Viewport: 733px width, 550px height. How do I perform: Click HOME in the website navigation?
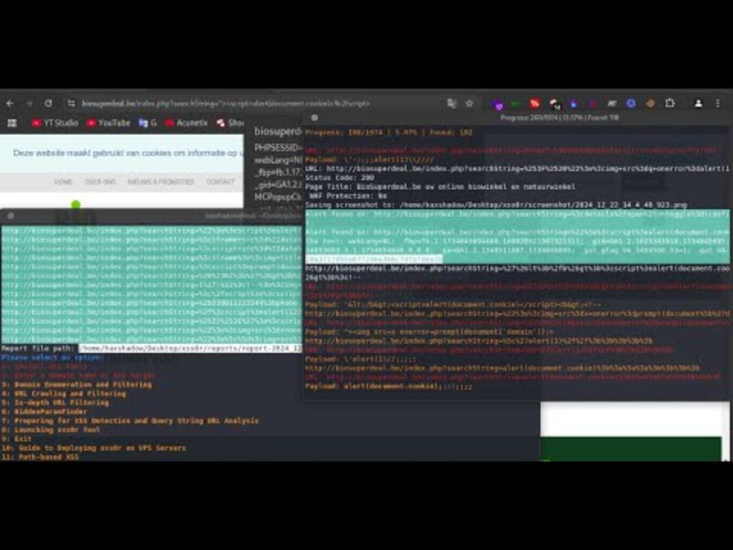pos(64,181)
